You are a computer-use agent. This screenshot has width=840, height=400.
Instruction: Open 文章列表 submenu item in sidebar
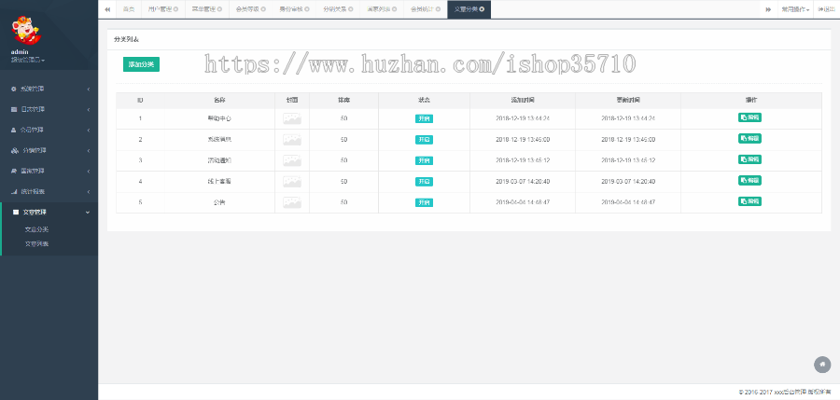pyautogui.click(x=37, y=243)
